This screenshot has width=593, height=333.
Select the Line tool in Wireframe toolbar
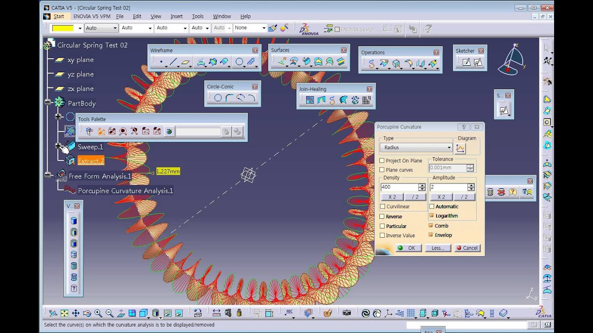click(x=173, y=62)
